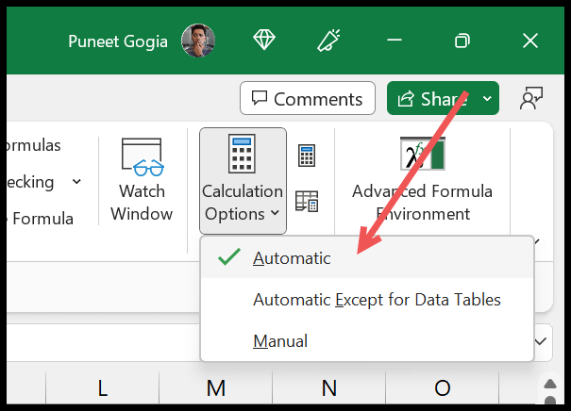This screenshot has width=571, height=411.
Task: Open the Comments pane
Action: pos(307,99)
